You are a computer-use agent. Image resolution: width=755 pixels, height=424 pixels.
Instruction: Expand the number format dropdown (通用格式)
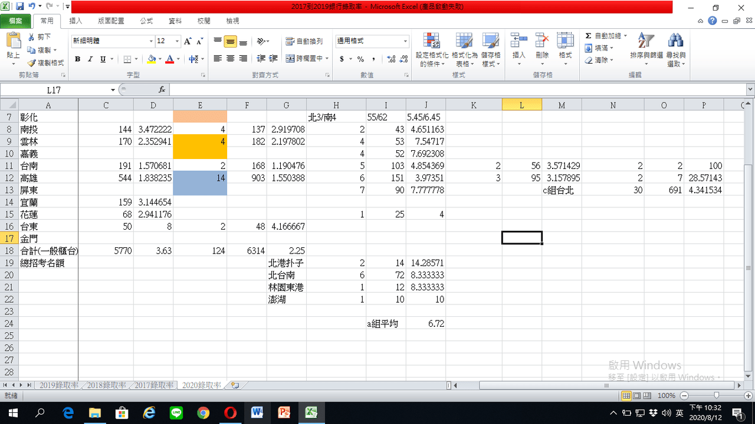(x=405, y=41)
